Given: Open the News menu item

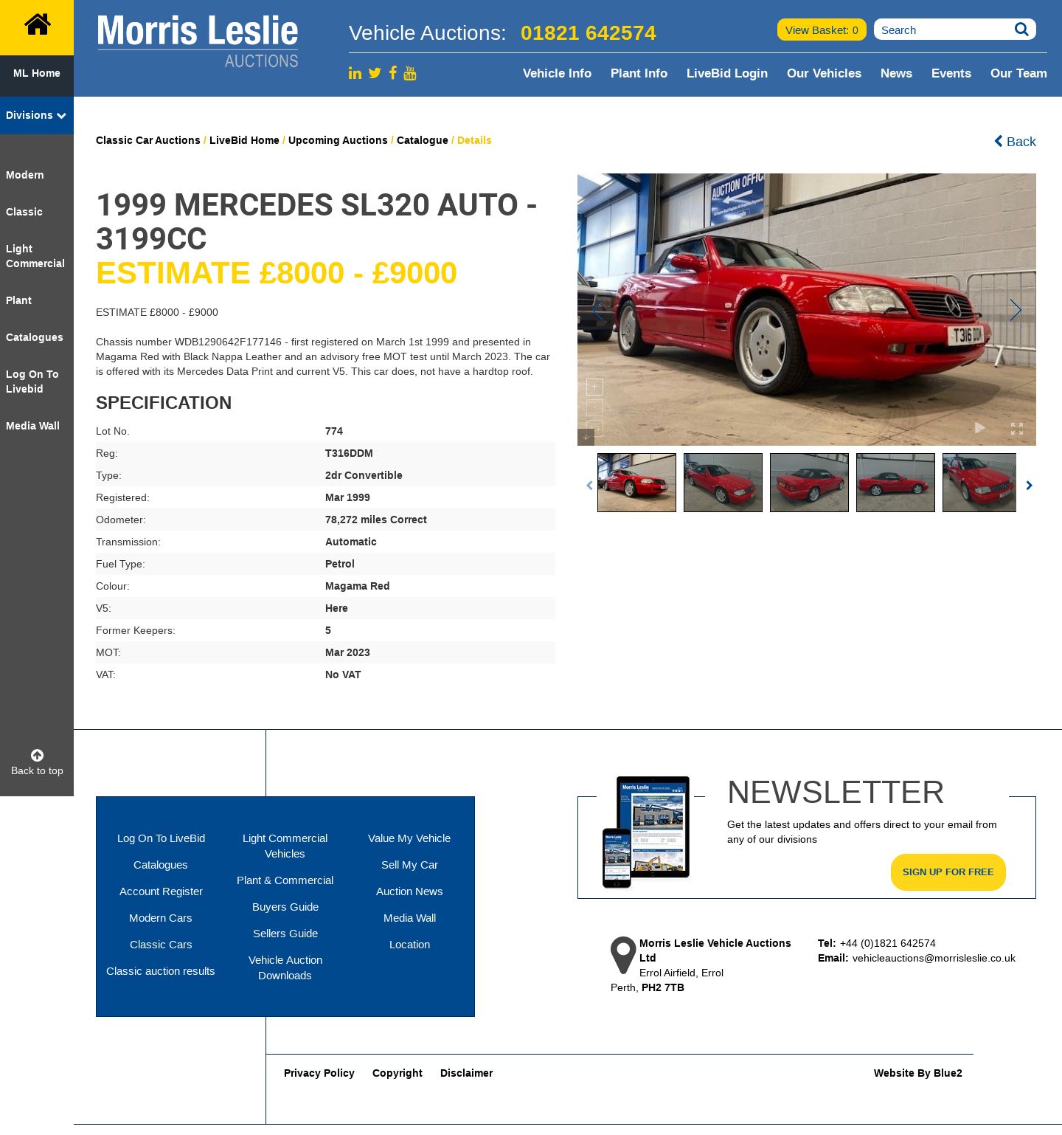Looking at the screenshot, I should pyautogui.click(x=896, y=73).
